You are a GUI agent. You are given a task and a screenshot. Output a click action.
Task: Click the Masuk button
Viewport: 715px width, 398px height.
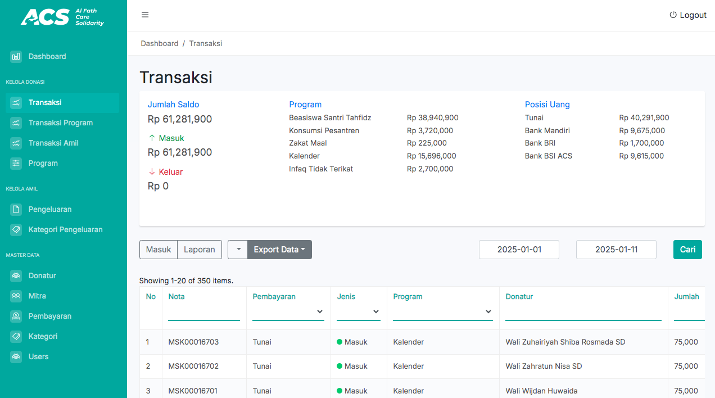click(159, 250)
